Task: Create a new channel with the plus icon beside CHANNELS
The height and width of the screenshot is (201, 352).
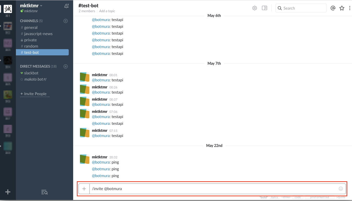Action: 66,21
